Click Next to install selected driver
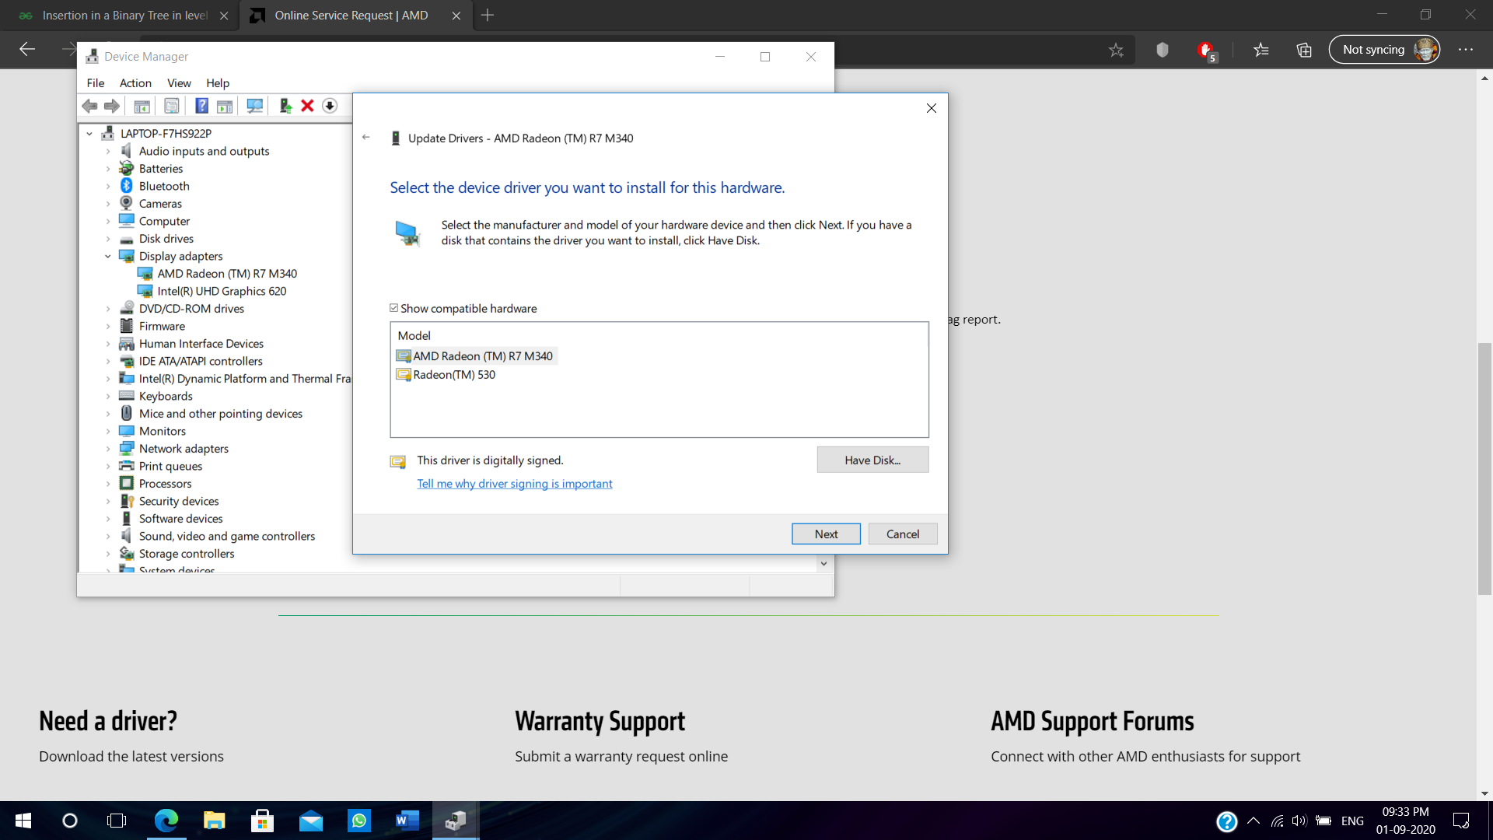Screen dimensions: 1493x840 pos(826,532)
